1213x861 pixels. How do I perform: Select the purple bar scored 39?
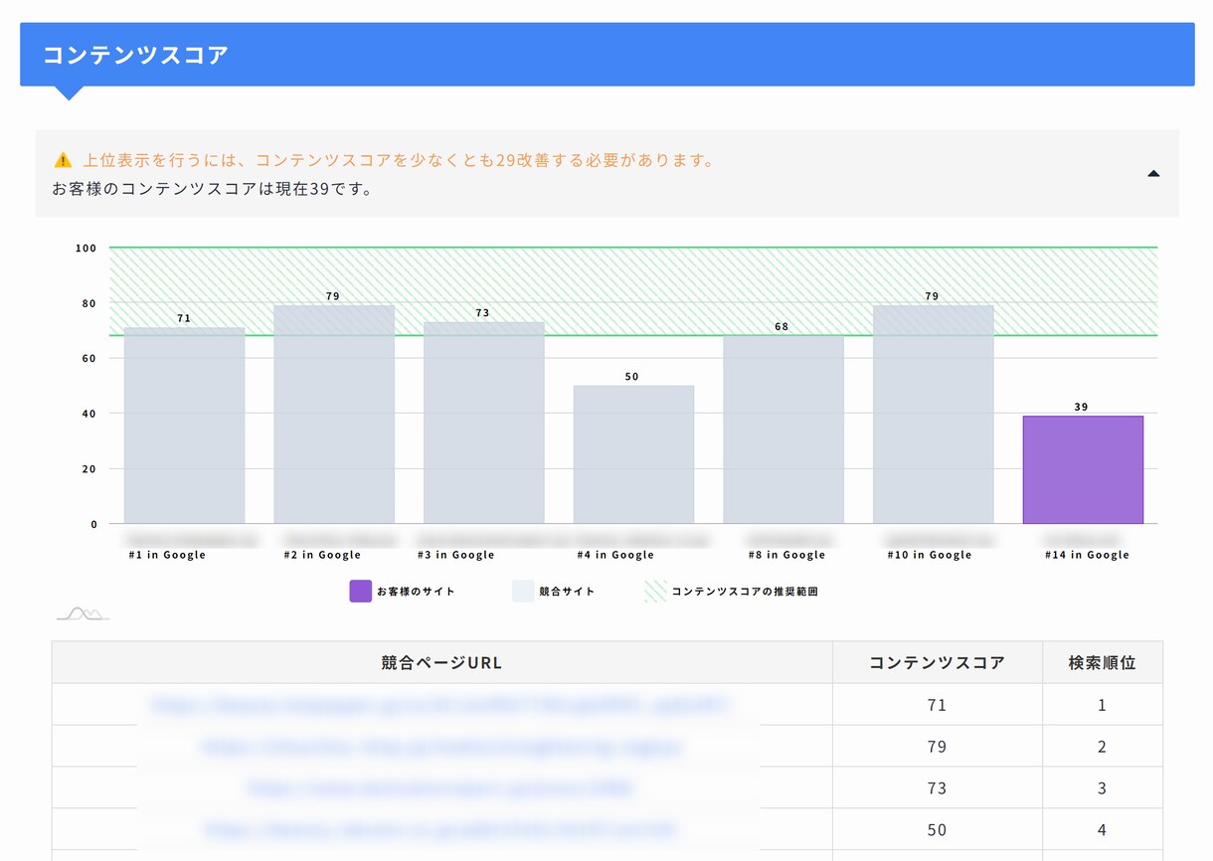1083,469
